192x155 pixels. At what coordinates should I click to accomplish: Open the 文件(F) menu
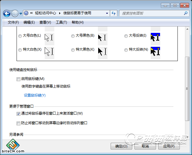[x=13, y=22]
